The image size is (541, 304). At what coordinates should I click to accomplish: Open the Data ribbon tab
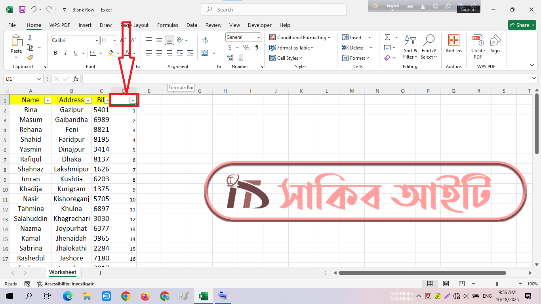click(192, 25)
